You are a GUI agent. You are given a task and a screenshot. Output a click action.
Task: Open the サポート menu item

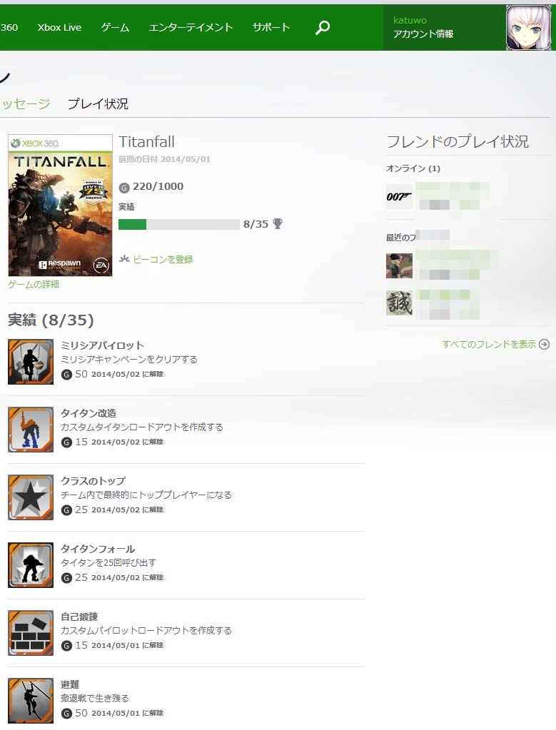tap(271, 27)
